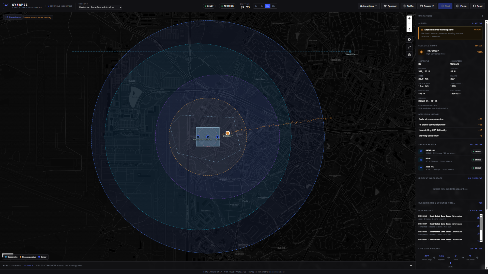Click the RF-01 sensor health icon
This screenshot has height=274, width=488.
(x=421, y=160)
